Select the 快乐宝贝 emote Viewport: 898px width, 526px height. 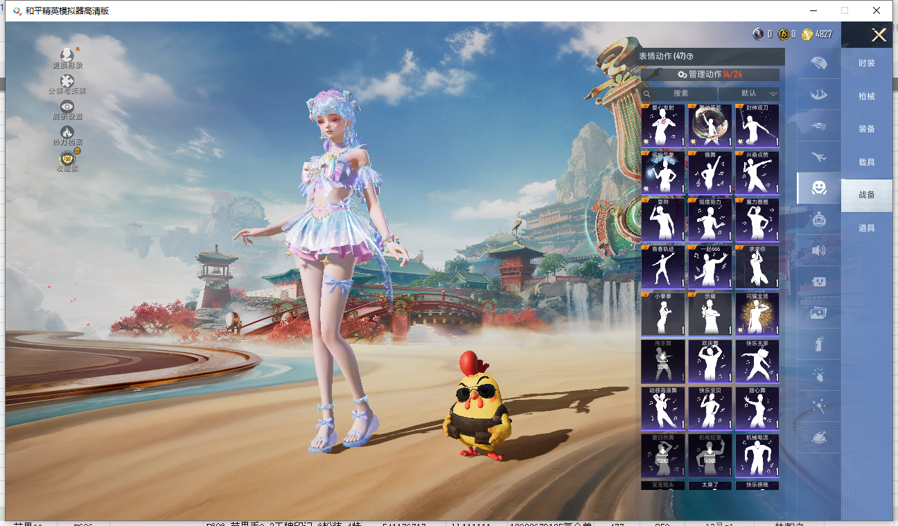click(710, 407)
